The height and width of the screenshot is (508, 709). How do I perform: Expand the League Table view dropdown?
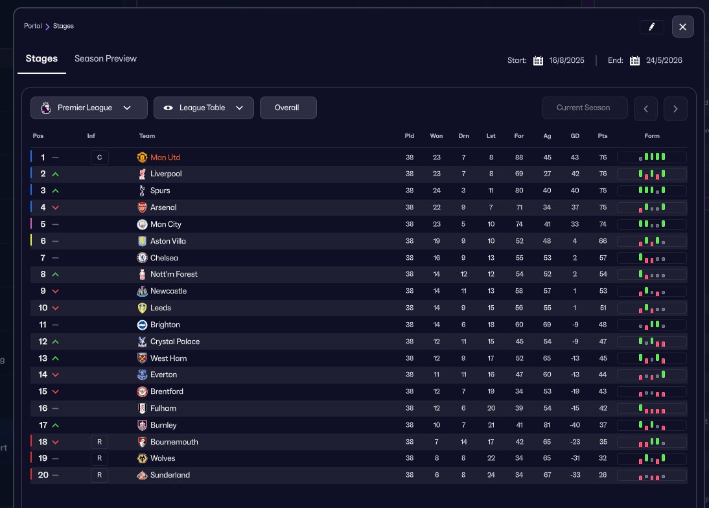203,108
